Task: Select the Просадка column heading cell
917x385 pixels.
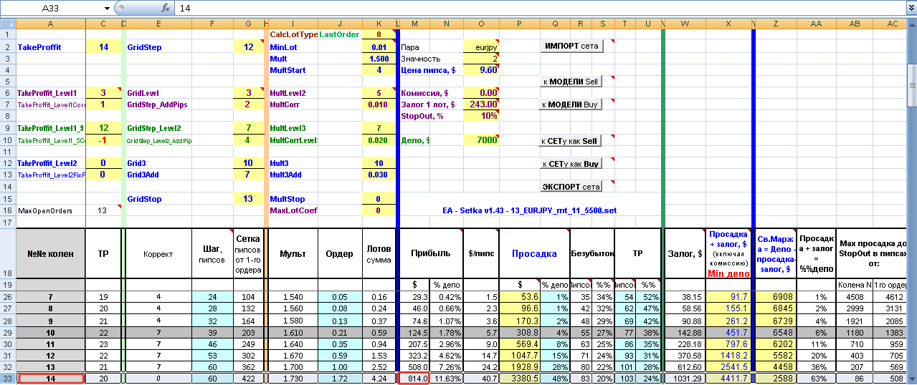Action: click(x=534, y=253)
